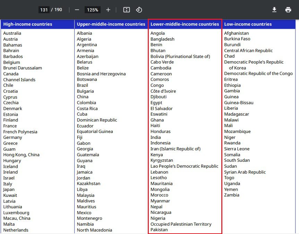Image resolution: width=299 pixels, height=234 pixels.
Task: Click Zambia at the list end
Action: coord(231,195)
